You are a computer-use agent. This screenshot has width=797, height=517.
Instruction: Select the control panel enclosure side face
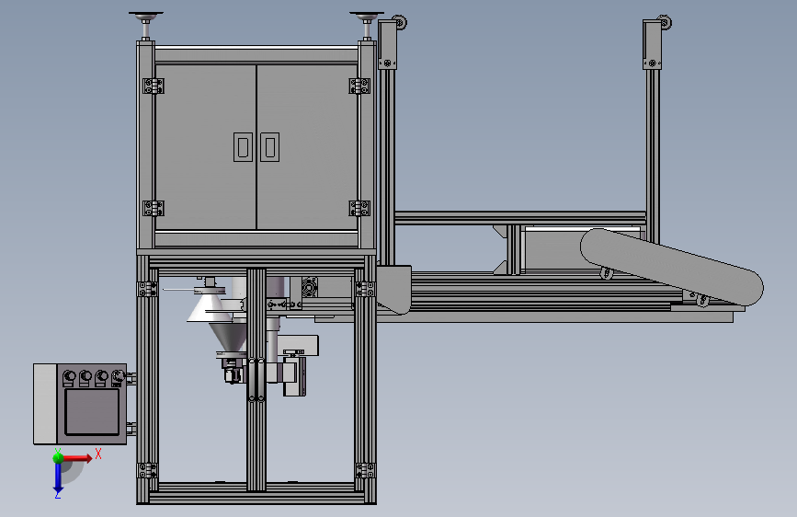click(45, 404)
